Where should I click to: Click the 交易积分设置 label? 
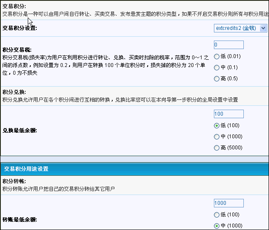[x=20, y=28]
